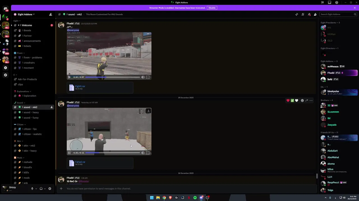
Task: Disable Streamer Mode button
Action: coord(212,8)
